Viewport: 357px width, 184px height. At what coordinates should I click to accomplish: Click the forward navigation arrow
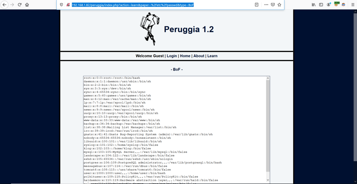12,5
